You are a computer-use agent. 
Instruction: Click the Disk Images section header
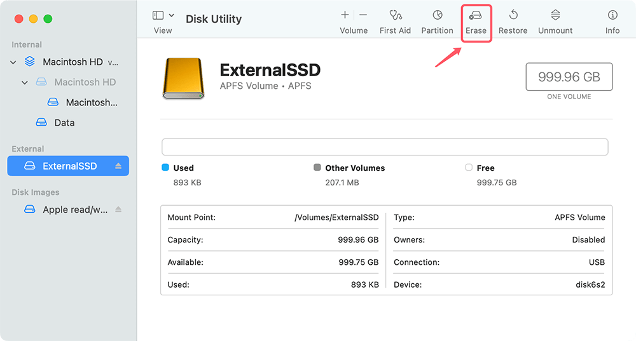pyautogui.click(x=35, y=192)
